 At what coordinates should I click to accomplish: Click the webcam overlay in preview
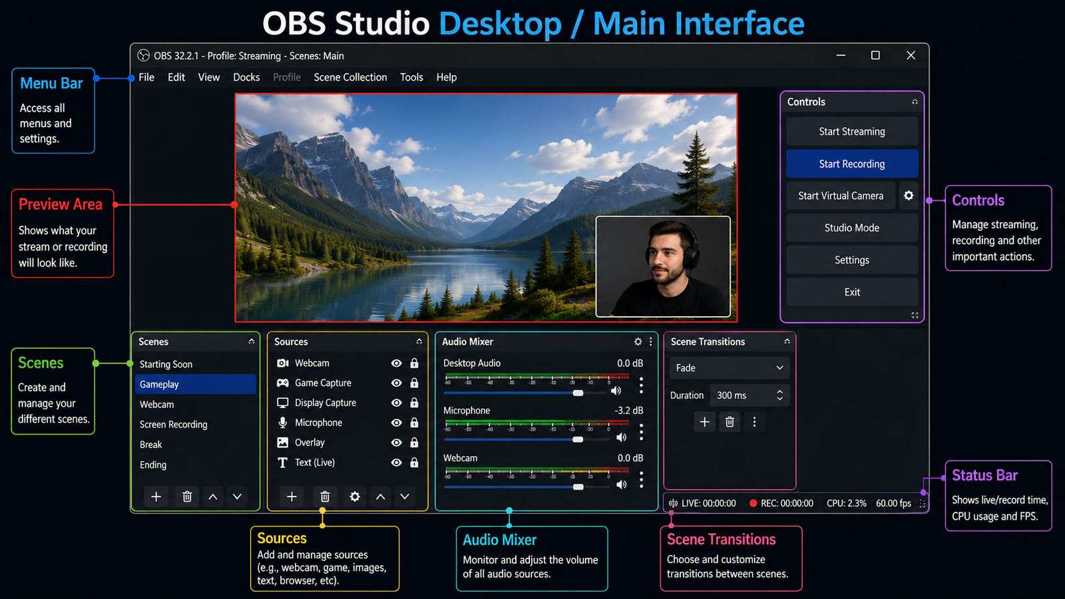pyautogui.click(x=663, y=266)
